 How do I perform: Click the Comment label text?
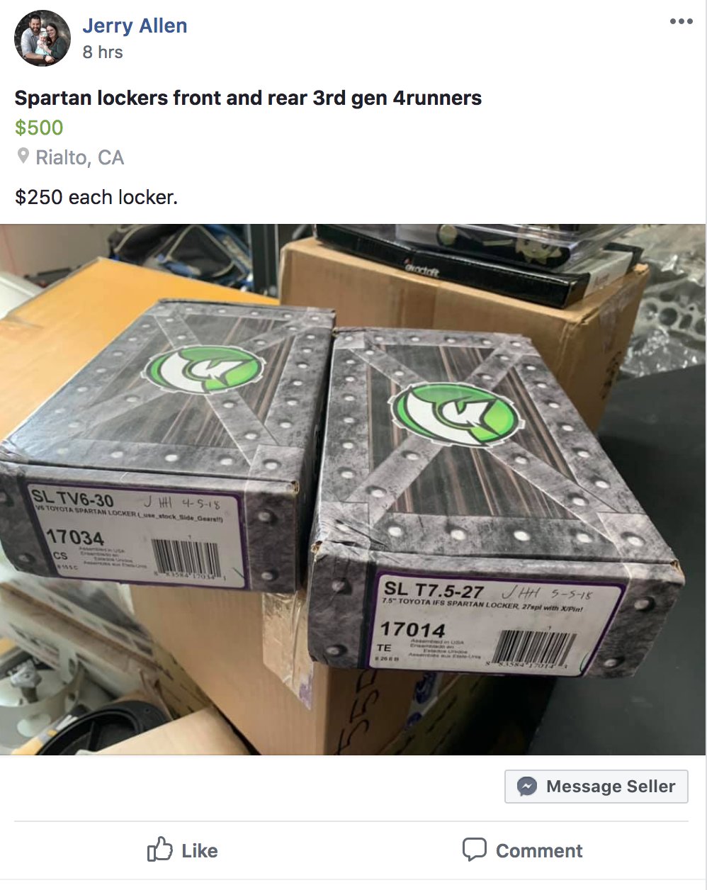coord(539,851)
